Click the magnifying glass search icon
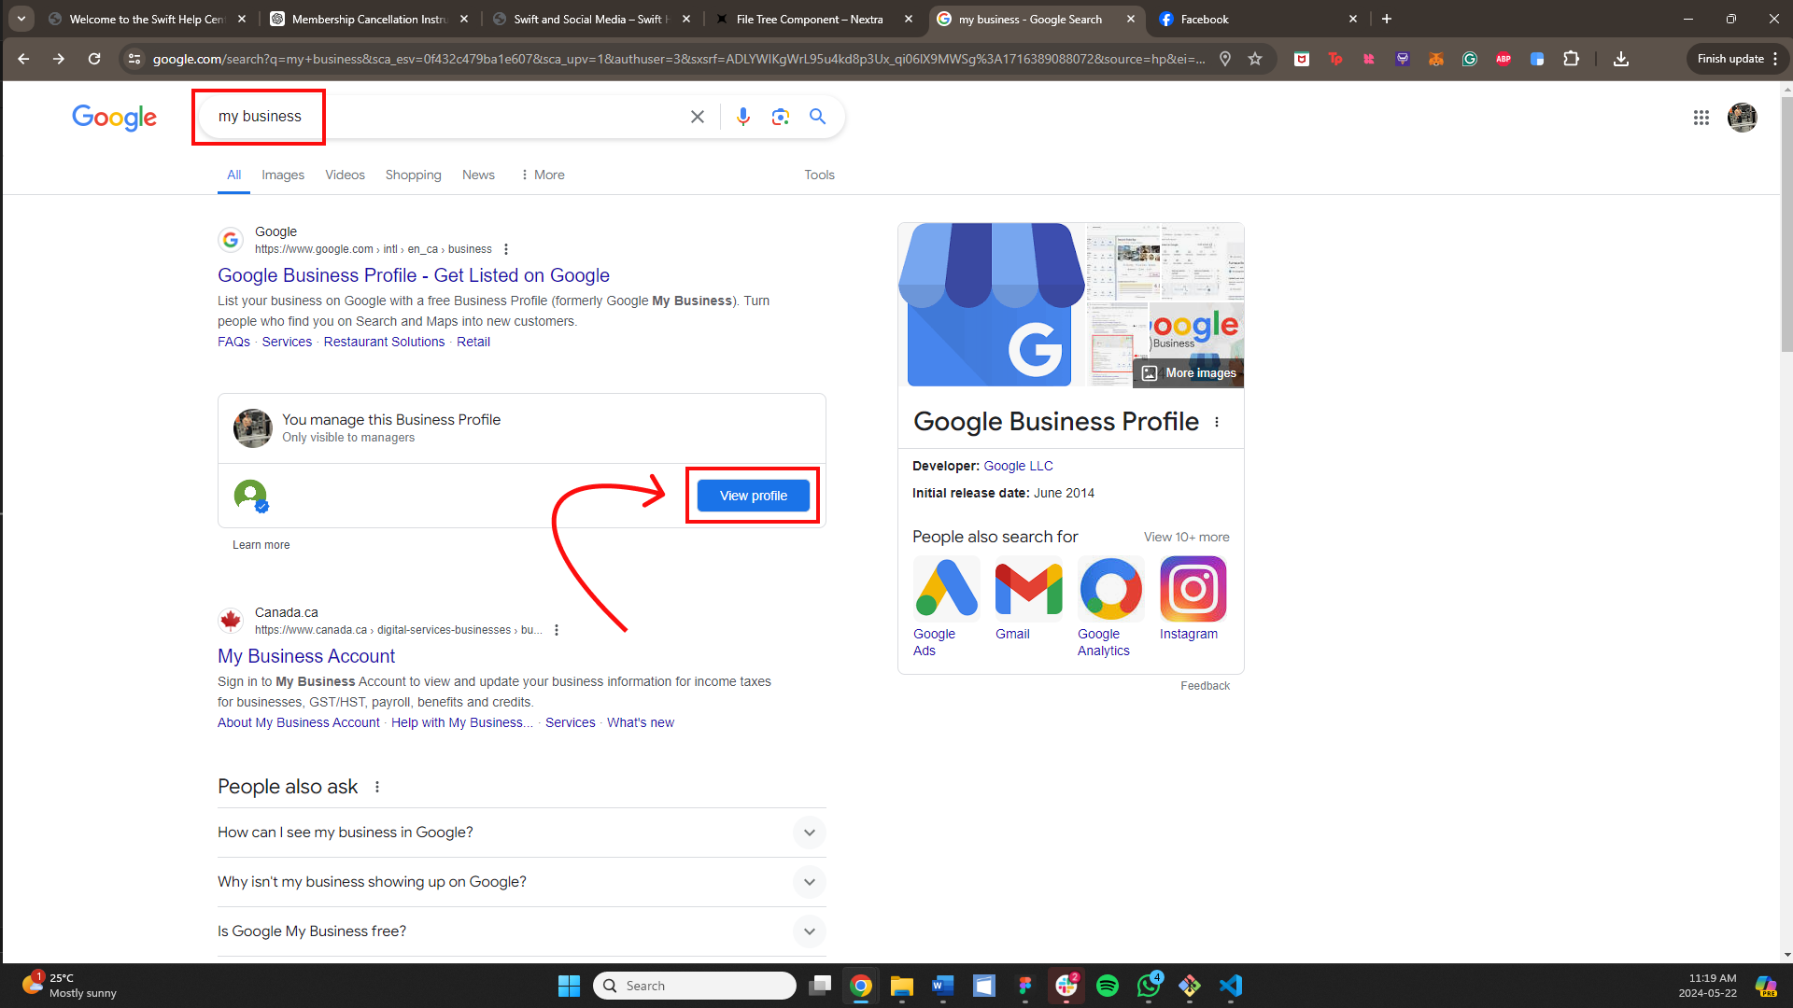 point(817,117)
